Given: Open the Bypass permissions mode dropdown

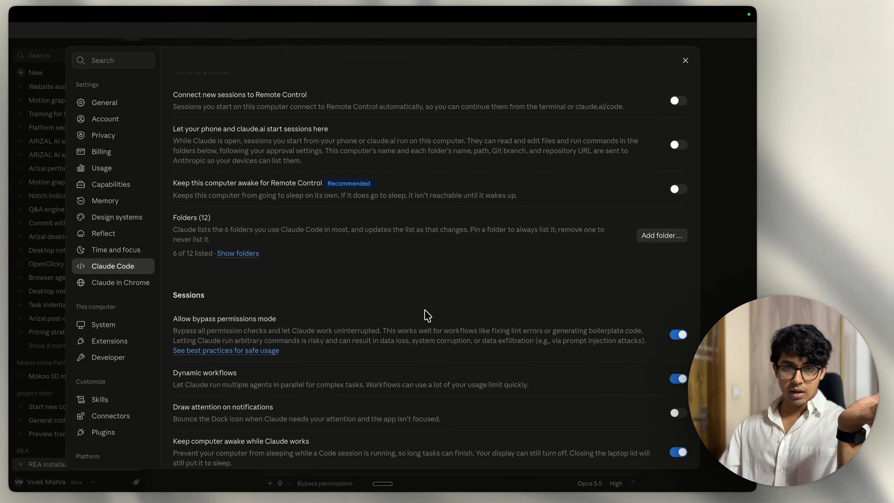Looking at the screenshot, I should (x=325, y=483).
